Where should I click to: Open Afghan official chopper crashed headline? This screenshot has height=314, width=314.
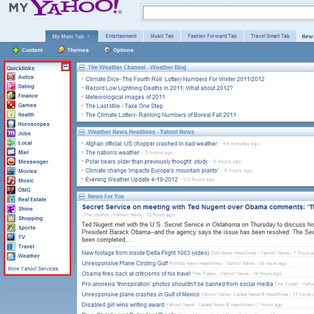pos(151,143)
